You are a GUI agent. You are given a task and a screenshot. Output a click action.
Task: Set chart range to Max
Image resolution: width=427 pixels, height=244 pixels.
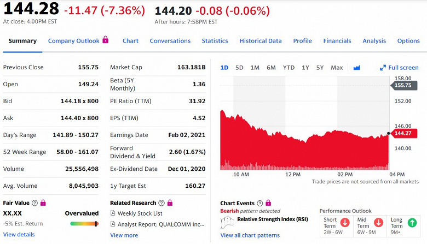click(x=337, y=68)
